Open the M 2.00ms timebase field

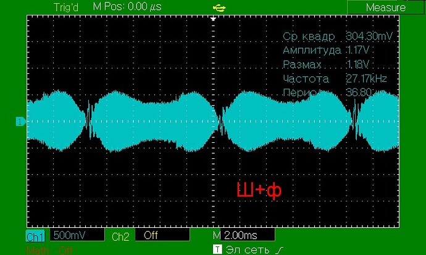241,236
